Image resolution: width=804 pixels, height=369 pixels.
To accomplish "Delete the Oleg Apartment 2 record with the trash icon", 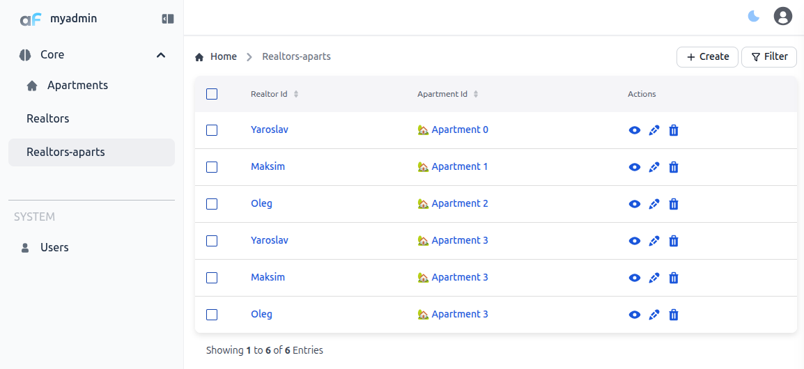I will tap(673, 204).
